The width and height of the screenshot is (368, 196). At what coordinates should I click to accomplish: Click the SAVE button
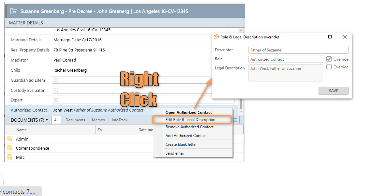click(x=333, y=91)
